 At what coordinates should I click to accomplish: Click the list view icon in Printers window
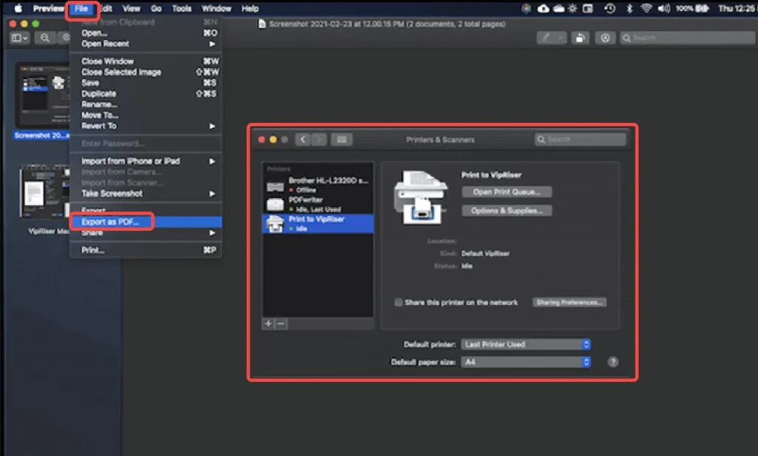click(x=341, y=139)
